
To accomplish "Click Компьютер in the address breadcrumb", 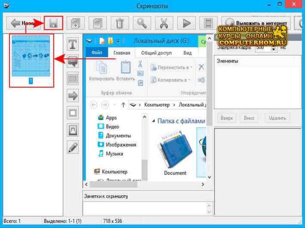I will pyautogui.click(x=157, y=105).
